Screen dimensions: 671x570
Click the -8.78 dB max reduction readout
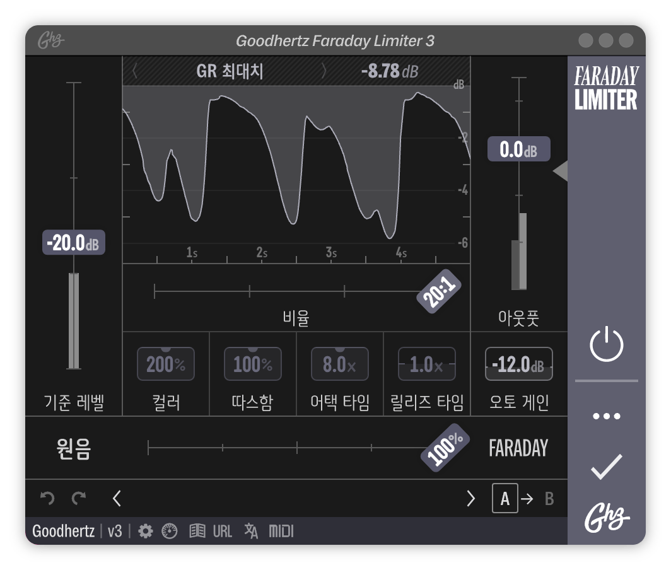390,71
